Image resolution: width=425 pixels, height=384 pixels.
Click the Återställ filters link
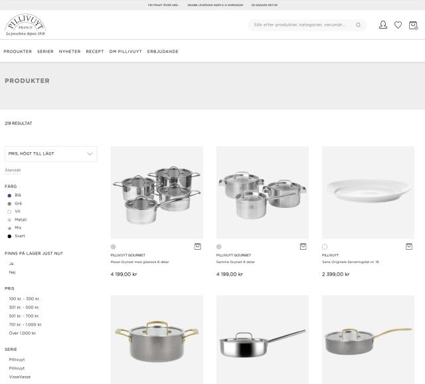[13, 170]
